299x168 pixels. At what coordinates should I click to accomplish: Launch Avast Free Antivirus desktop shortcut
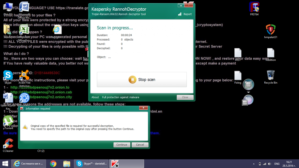point(25,78)
